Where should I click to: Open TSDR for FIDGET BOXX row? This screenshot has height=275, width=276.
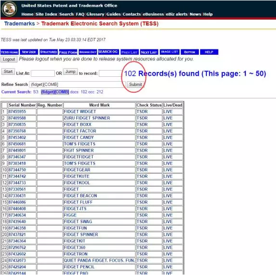142,125
